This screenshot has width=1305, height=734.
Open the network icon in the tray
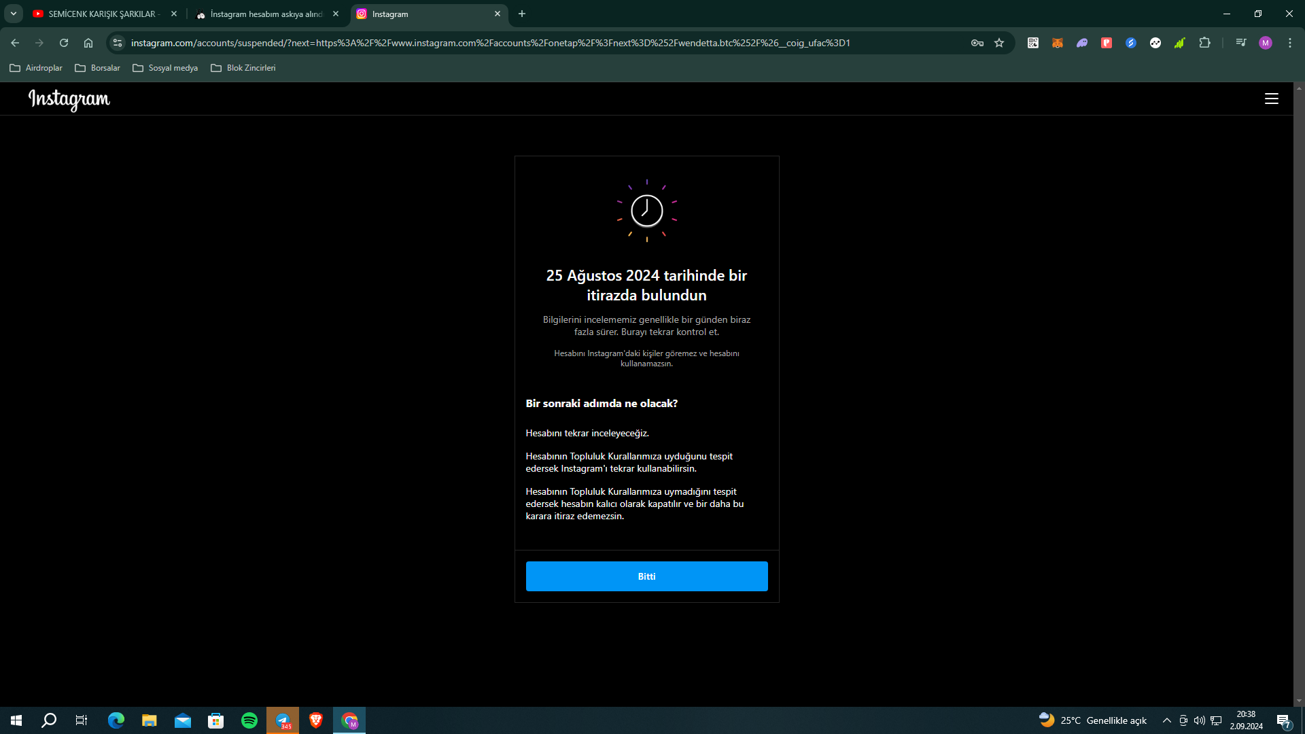[1216, 720]
